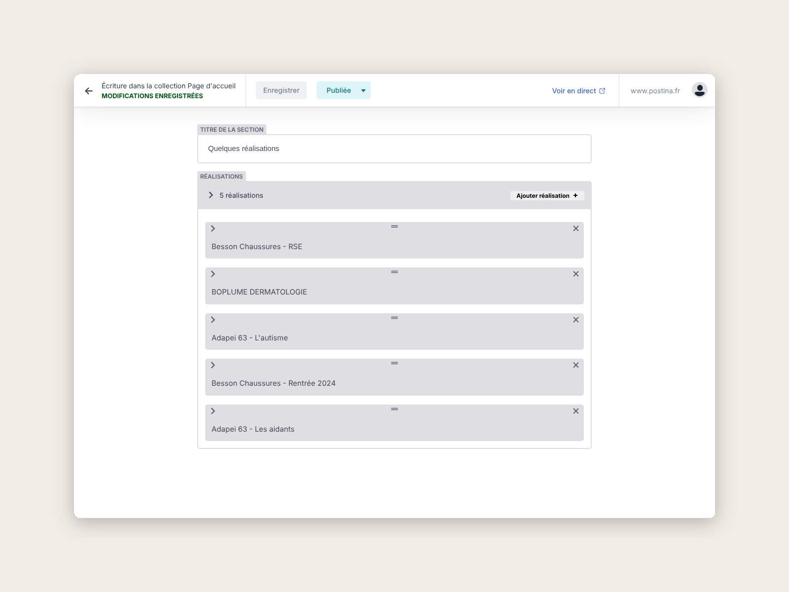
Task: Open www.postina.fr site link
Action: (x=655, y=91)
